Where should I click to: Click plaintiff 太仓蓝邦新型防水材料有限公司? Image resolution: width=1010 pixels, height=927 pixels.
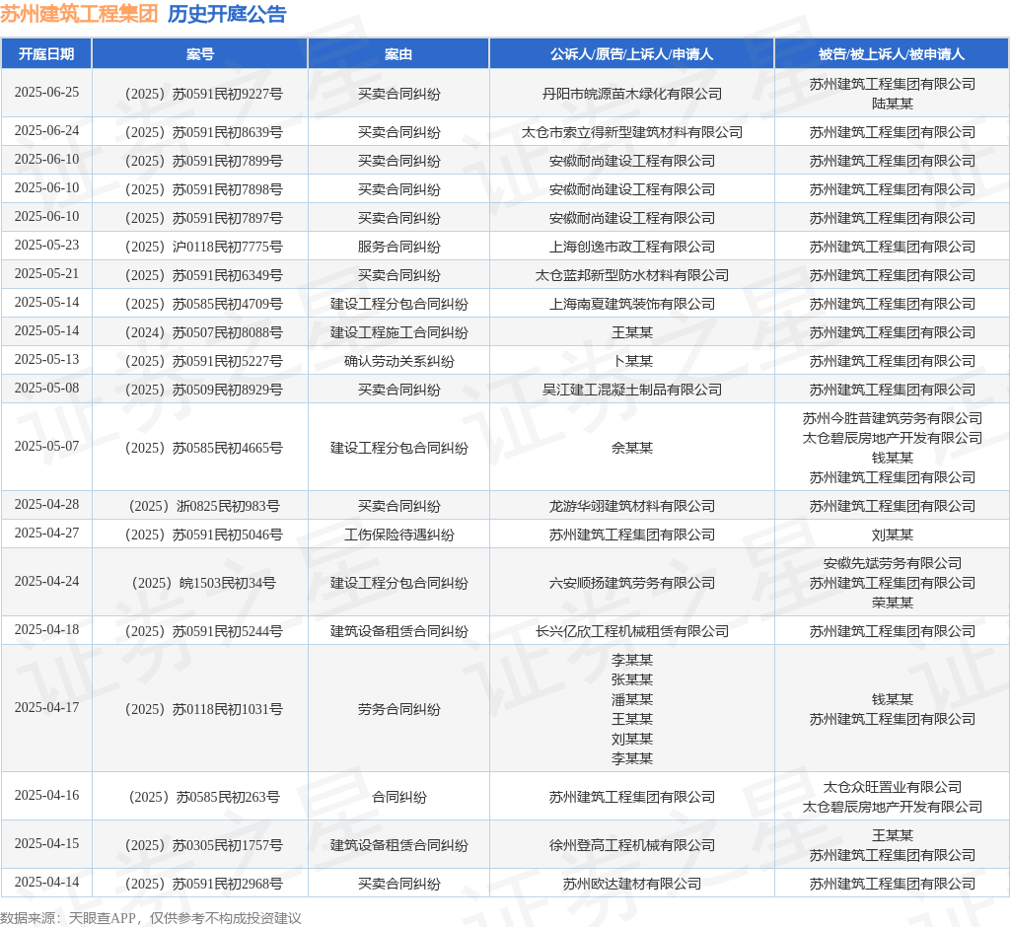click(x=632, y=276)
